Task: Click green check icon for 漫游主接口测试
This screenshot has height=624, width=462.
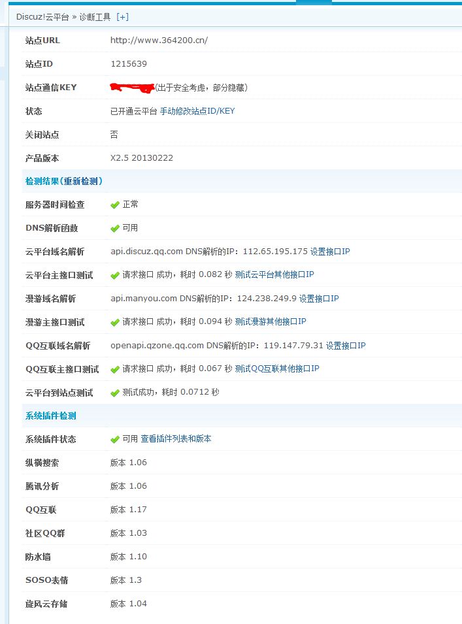Action: (x=115, y=322)
